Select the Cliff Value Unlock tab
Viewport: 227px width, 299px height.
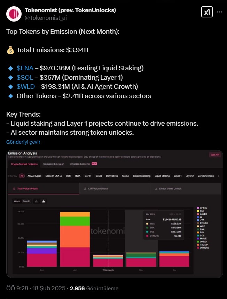click(115, 189)
